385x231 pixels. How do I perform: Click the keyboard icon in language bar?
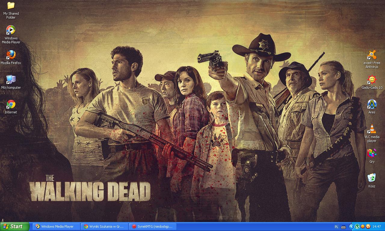[343, 227]
